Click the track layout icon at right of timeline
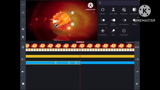Viewport: 160px width, 90px height. 137,47
